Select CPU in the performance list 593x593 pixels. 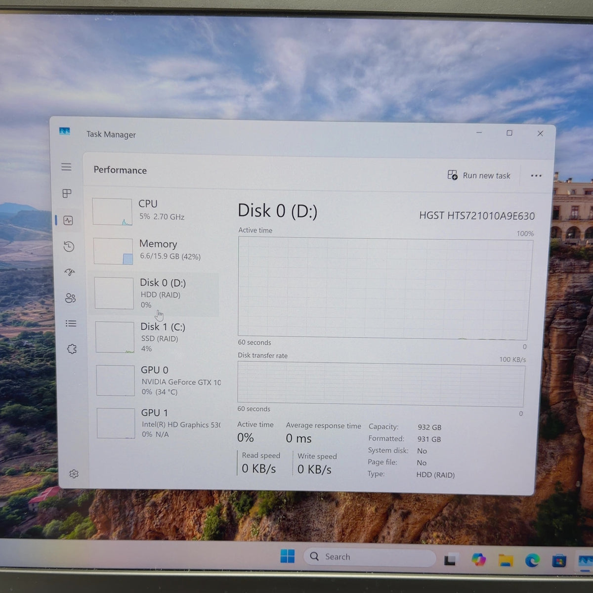pos(154,212)
